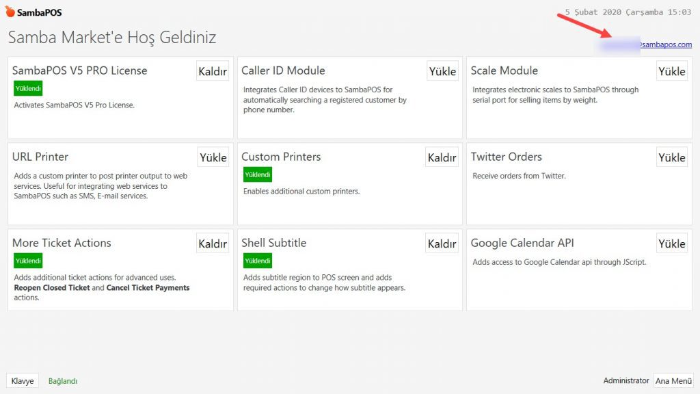Viewport: 700px width, 394px height.
Task: Click the Yüklendi badge under SambaPOS V5 PRO License
Action: point(29,88)
